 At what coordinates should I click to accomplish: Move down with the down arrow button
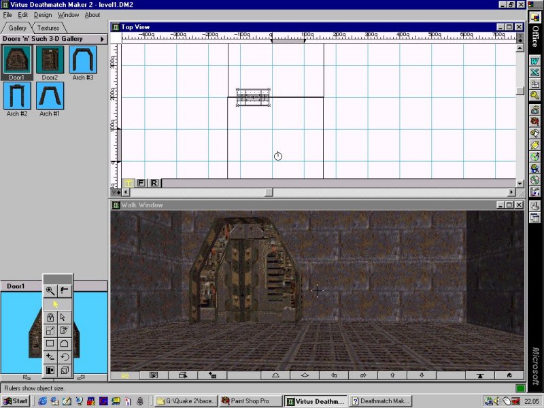pyautogui.click(x=422, y=375)
